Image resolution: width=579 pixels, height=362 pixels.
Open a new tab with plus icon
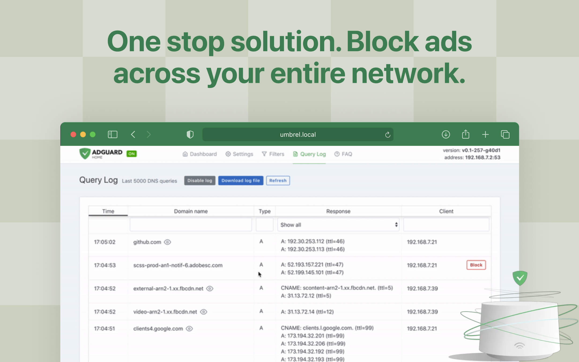coord(485,134)
